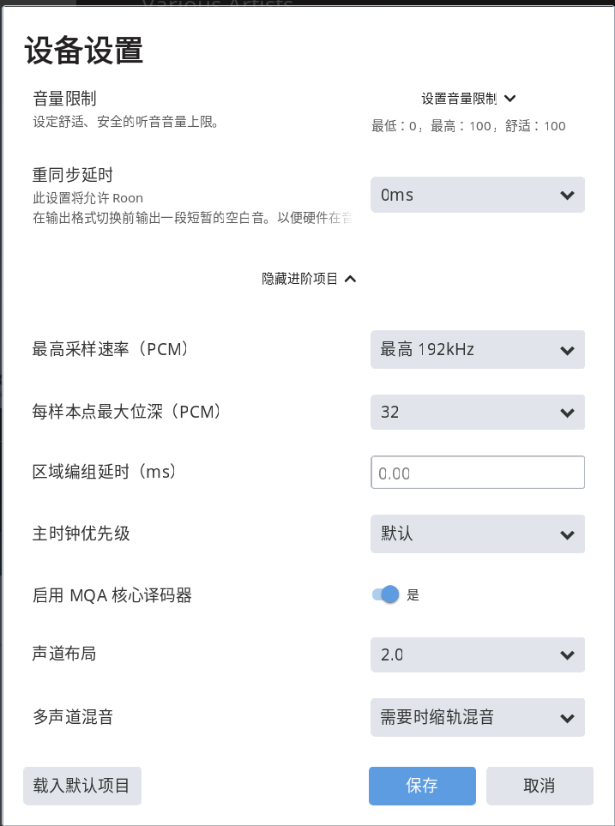The height and width of the screenshot is (826, 615).
Task: Collapse advanced items via 隐藏进阶项目
Action: click(300, 279)
